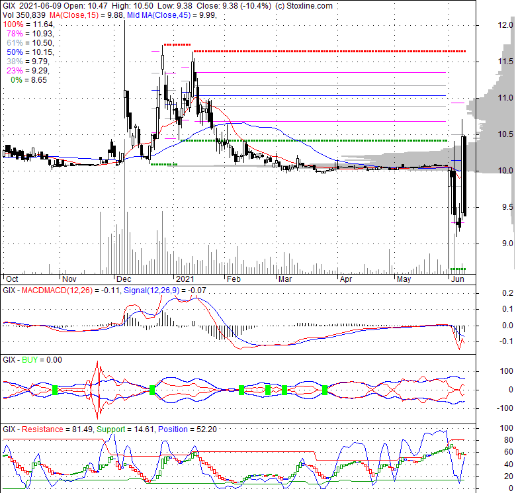The height and width of the screenshot is (493, 516).
Task: Click the -0.1 MACD axis label
Action: click(506, 341)
